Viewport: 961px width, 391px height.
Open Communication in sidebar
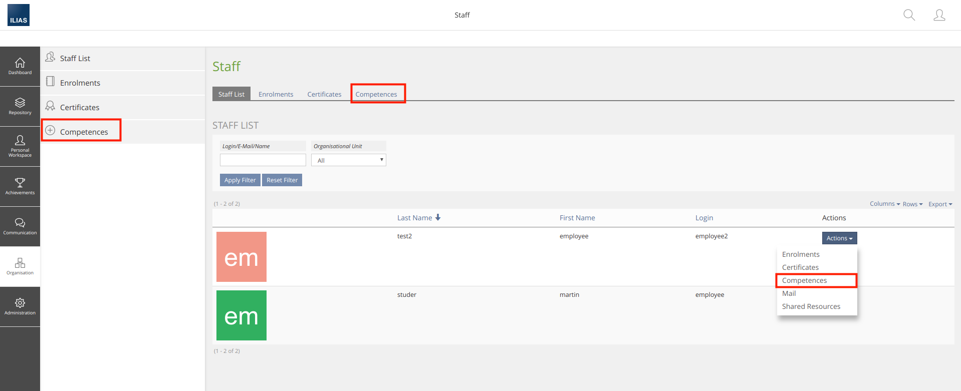[x=20, y=226]
